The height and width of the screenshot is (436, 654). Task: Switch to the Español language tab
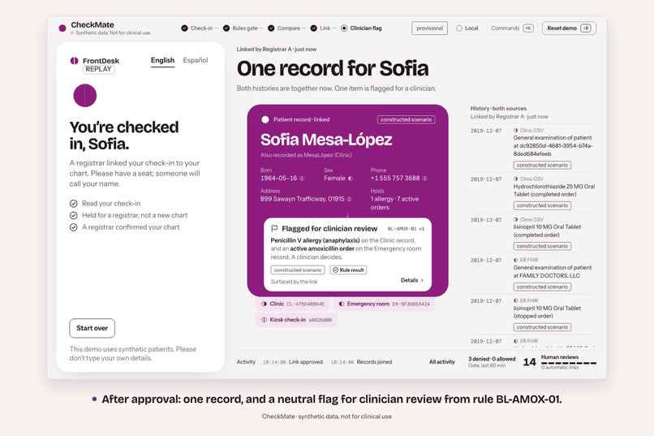196,60
